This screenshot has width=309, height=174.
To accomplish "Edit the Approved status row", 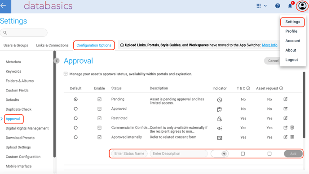I will [285, 109].
